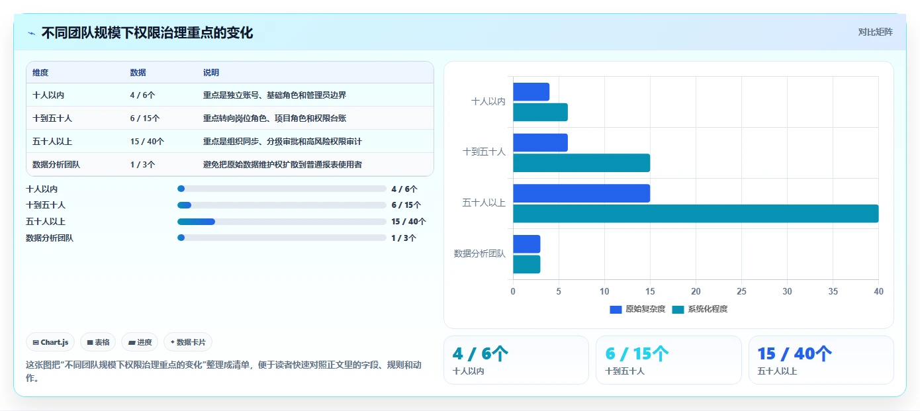Screen dimensions: 920x411
Task: Click description 重点转向岗位角色、项目角色和权限台账
Action: [275, 118]
